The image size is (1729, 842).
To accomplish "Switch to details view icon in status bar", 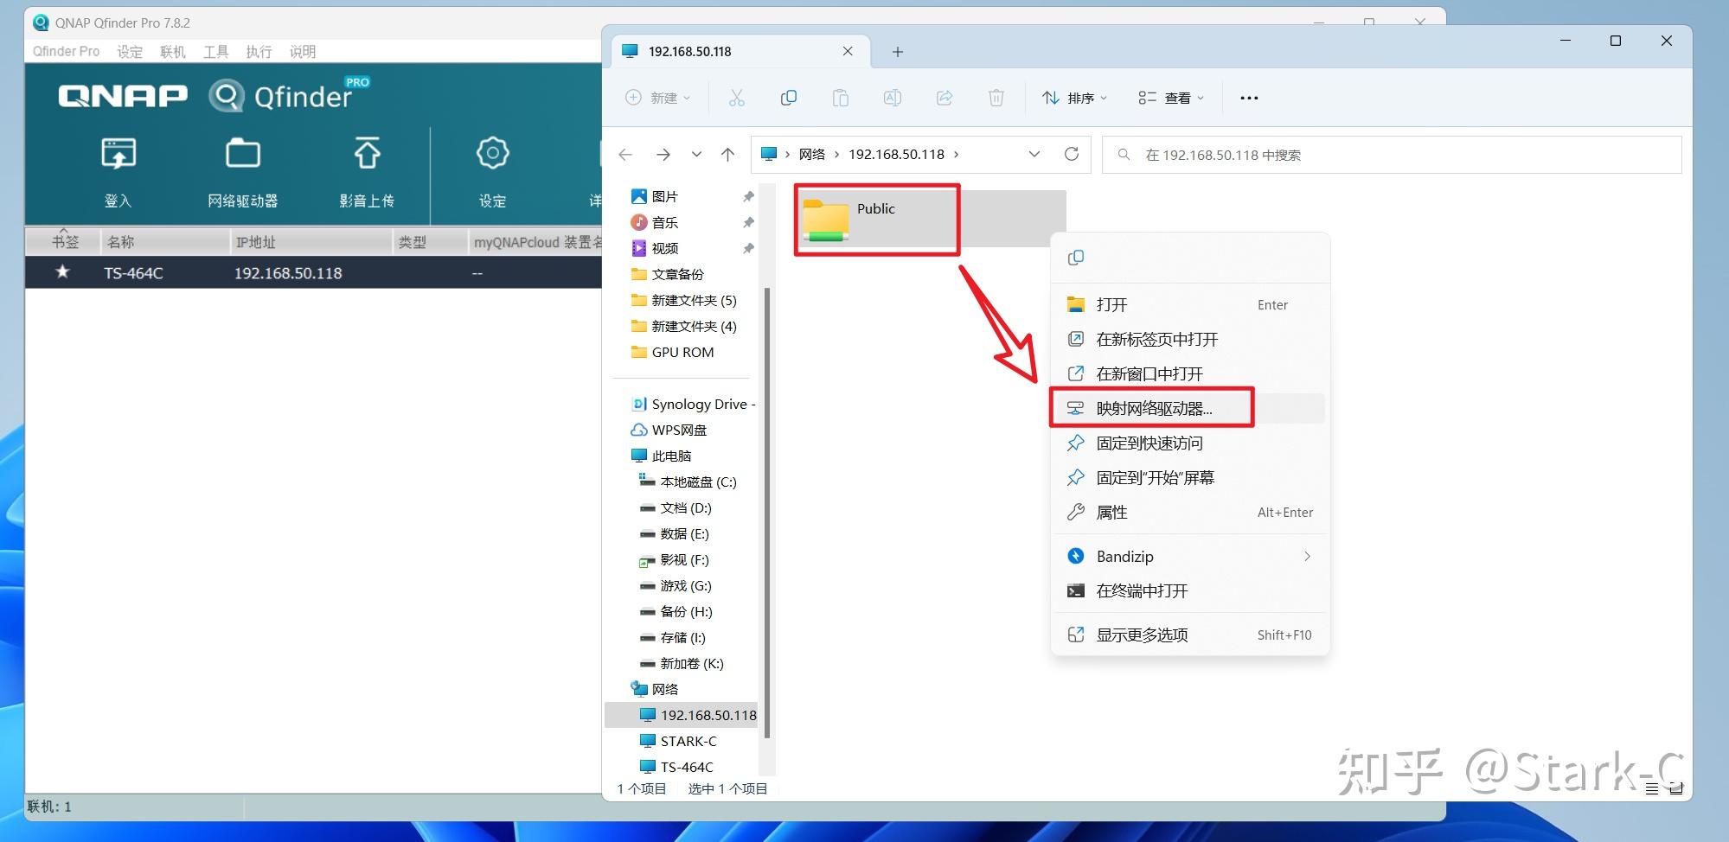I will click(1652, 788).
